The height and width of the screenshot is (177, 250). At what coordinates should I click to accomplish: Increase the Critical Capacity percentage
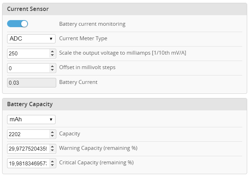[x=52, y=161]
